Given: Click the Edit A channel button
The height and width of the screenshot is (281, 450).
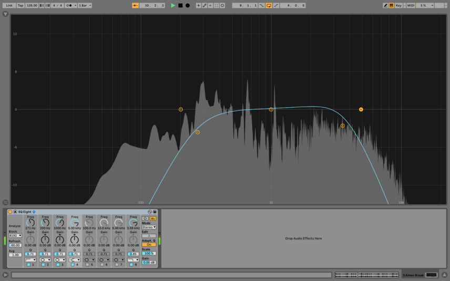Looking at the screenshot, I should [x=149, y=236].
